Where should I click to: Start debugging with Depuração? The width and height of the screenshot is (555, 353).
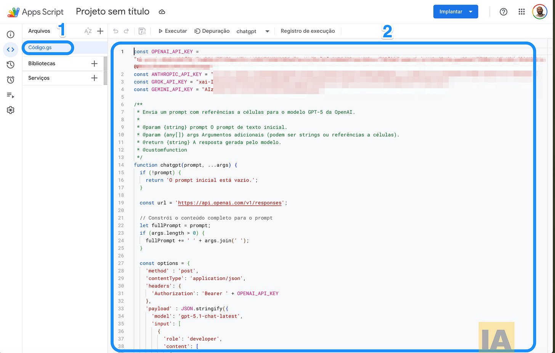(x=212, y=31)
